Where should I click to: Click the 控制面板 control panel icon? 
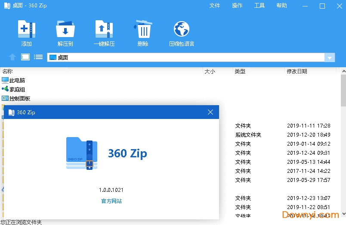click(x=5, y=98)
